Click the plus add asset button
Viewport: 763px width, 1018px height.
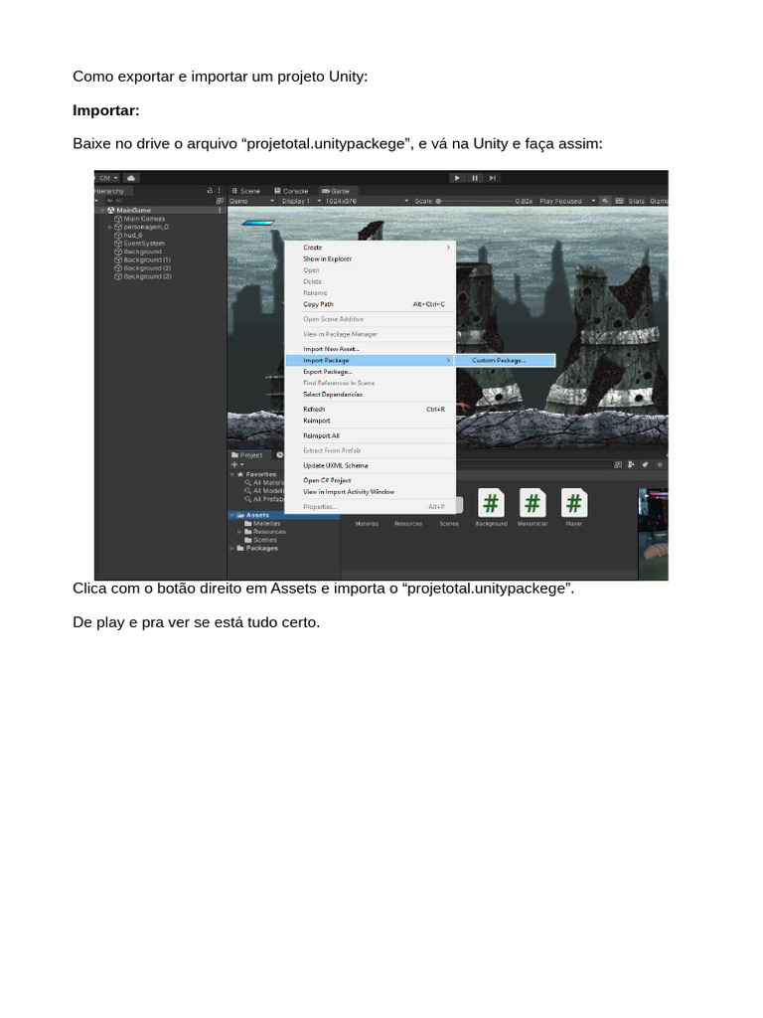click(236, 465)
